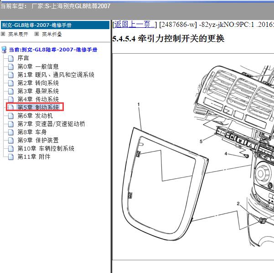Select 第0章 一般信息 chapter
Image resolution: width=274 pixels, height=273 pixels.
[x=38, y=66]
